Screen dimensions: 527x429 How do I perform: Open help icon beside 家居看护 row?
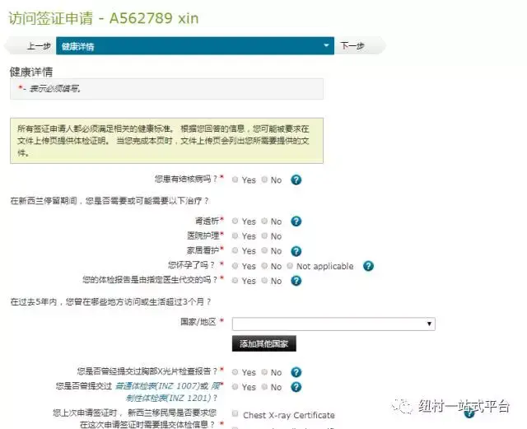pos(296,251)
